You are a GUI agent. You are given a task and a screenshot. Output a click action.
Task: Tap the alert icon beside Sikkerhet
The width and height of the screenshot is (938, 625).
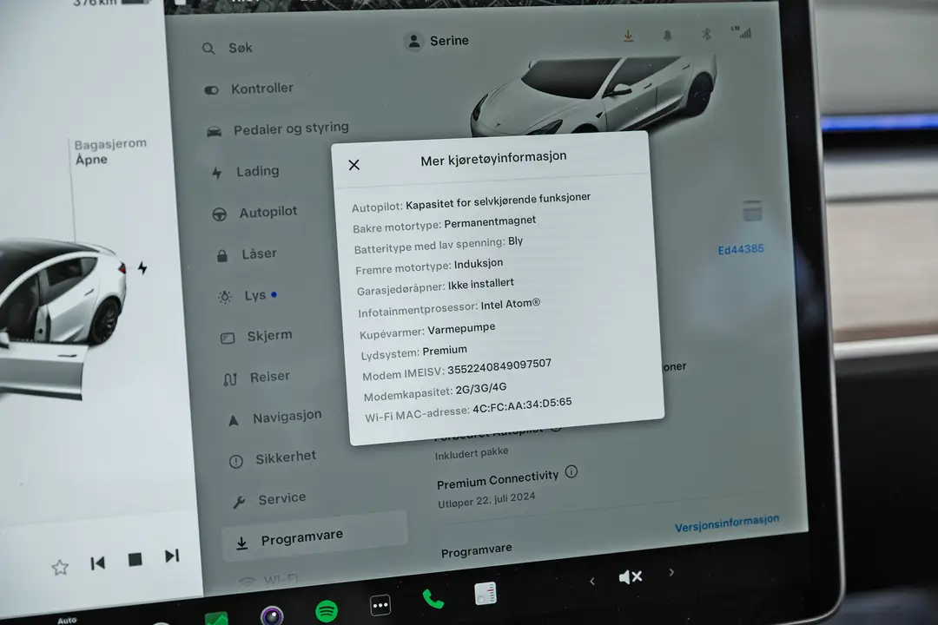(236, 461)
